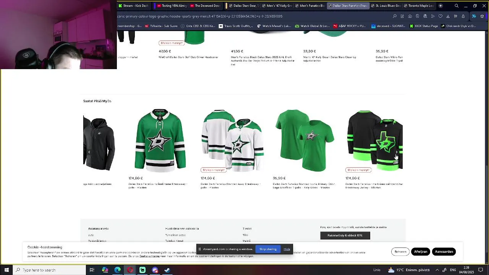489x275 pixels.
Task: Open Steam from the taskbar
Action: [167, 270]
